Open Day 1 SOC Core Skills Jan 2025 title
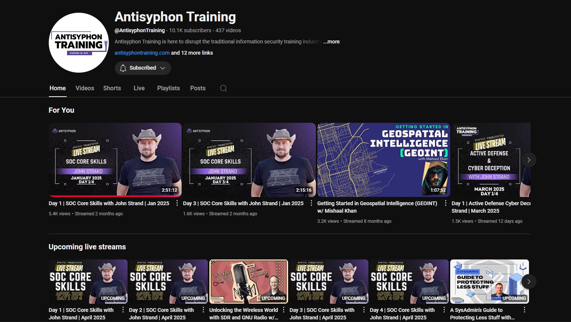The height and width of the screenshot is (322, 571). (x=109, y=203)
